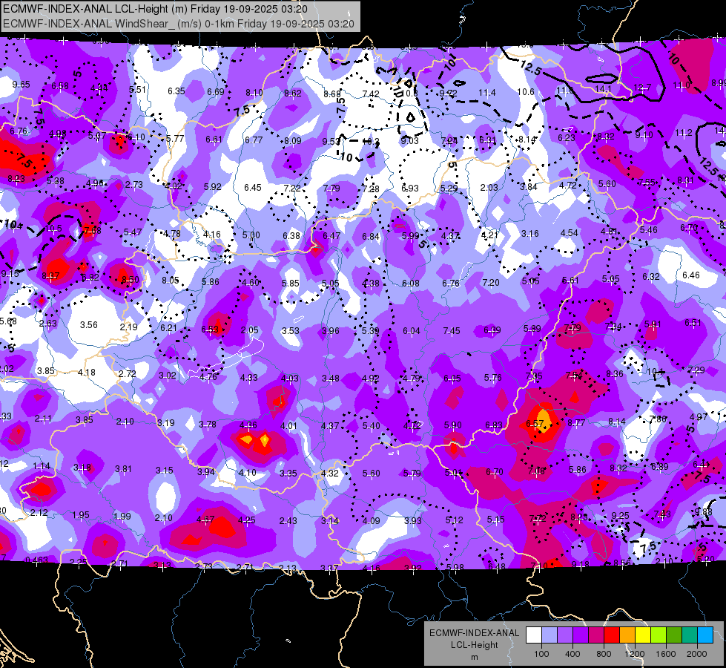Select the lime green legend swatch
The image size is (726, 668).
click(659, 635)
